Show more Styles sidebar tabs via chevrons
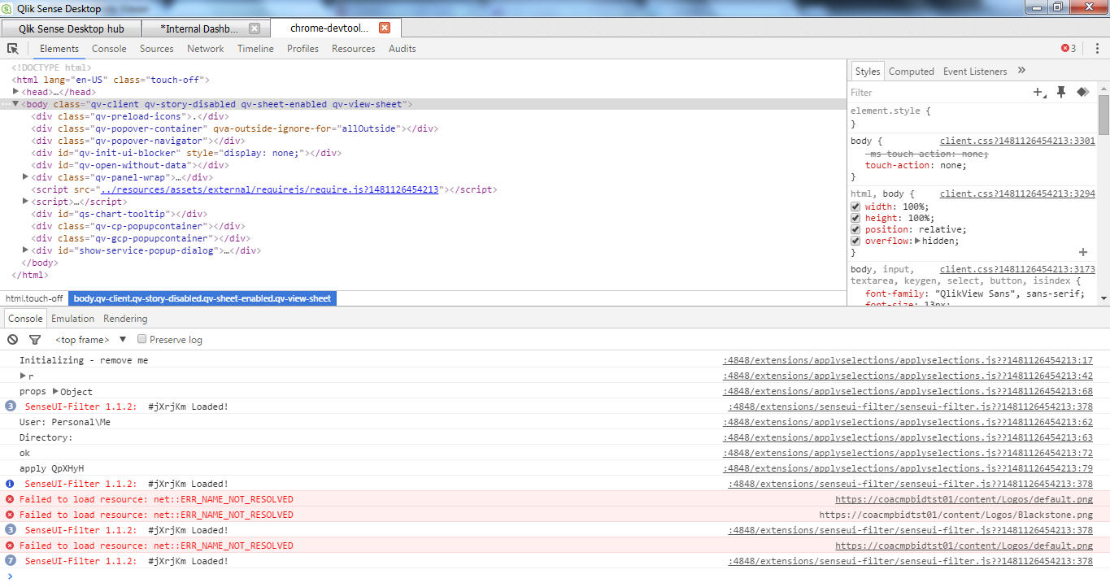This screenshot has height=587, width=1110. coord(1021,71)
